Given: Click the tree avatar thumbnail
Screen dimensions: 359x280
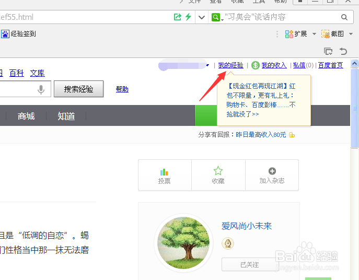Looking at the screenshot, I should point(183,243).
